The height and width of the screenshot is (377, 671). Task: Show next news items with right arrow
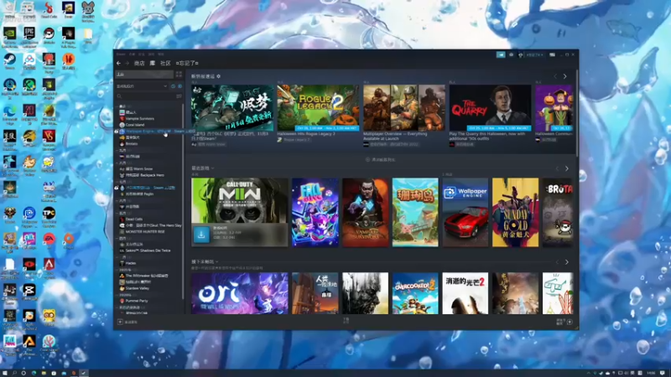click(564, 76)
